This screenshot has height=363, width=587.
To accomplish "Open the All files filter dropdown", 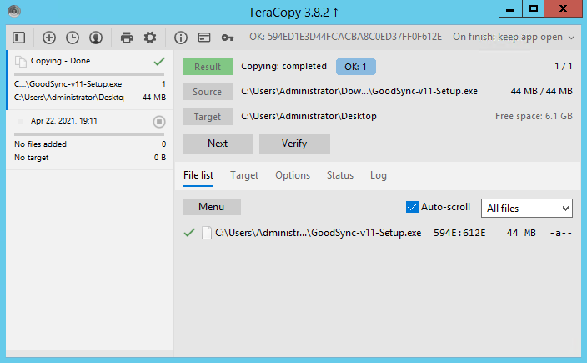I will tap(527, 209).
